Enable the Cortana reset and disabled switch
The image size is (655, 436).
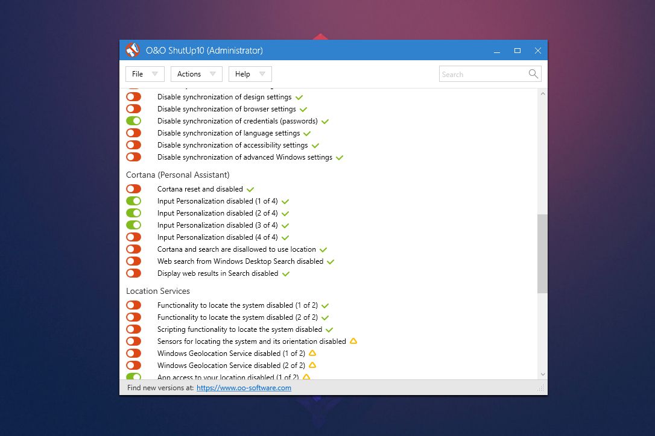pos(134,189)
